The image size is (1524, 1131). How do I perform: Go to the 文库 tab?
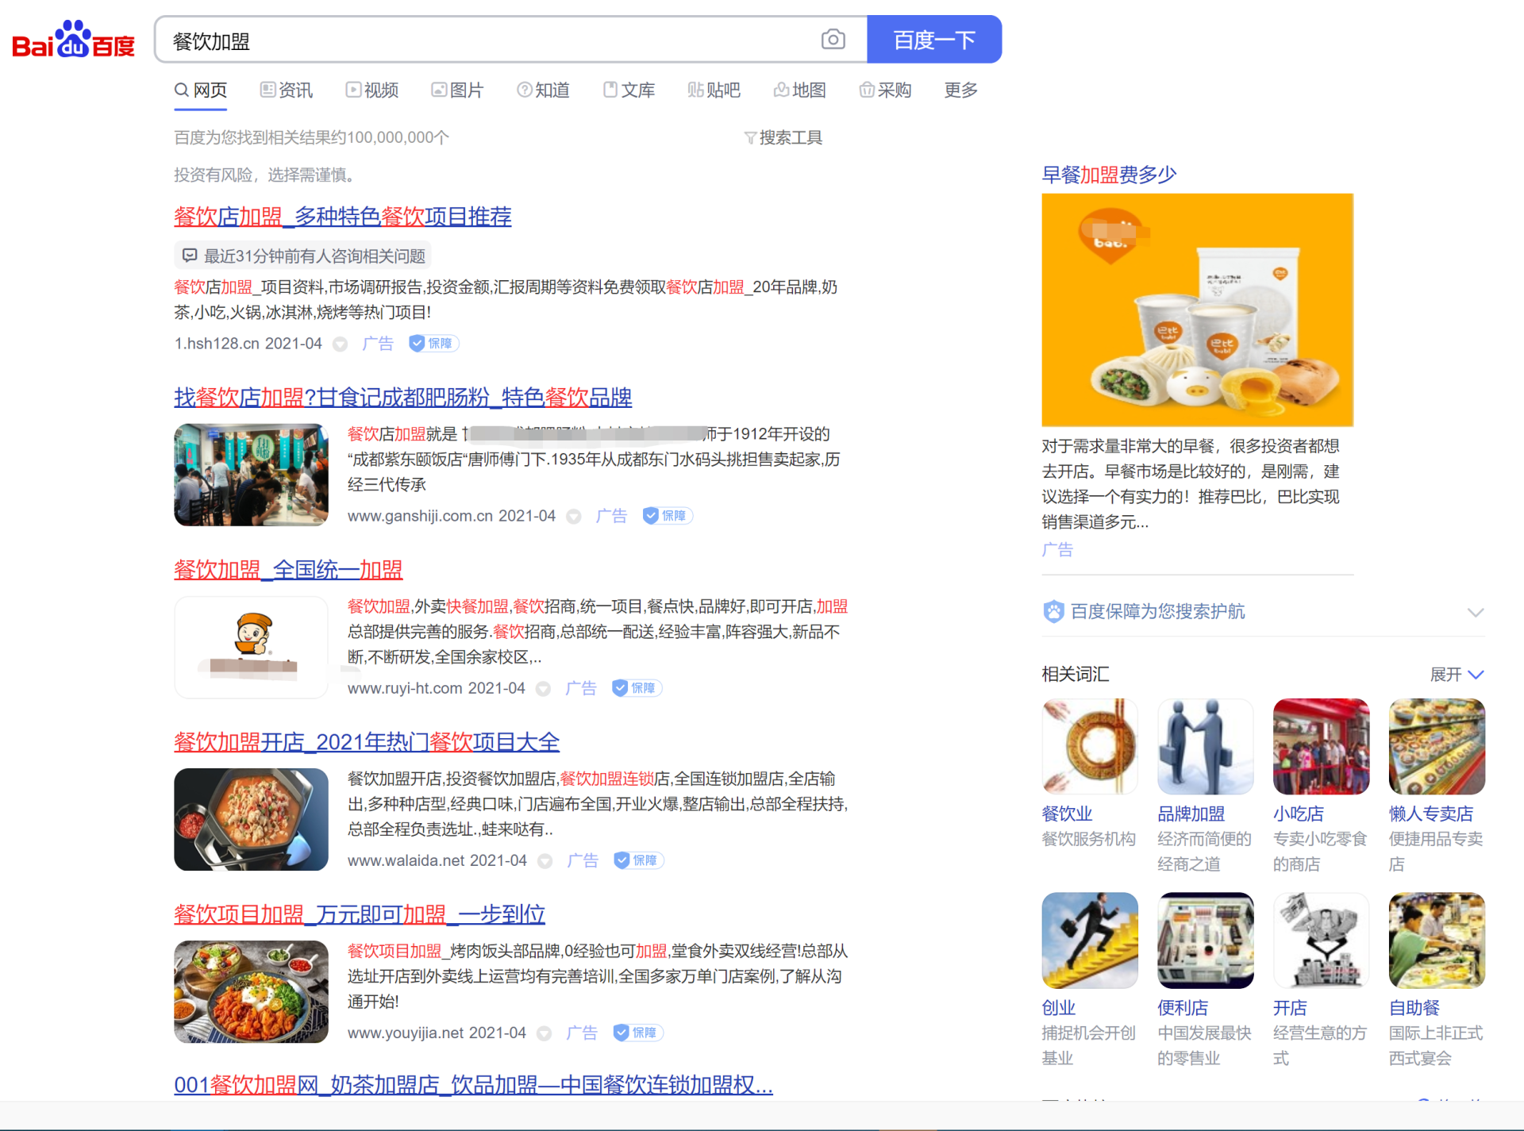[629, 90]
